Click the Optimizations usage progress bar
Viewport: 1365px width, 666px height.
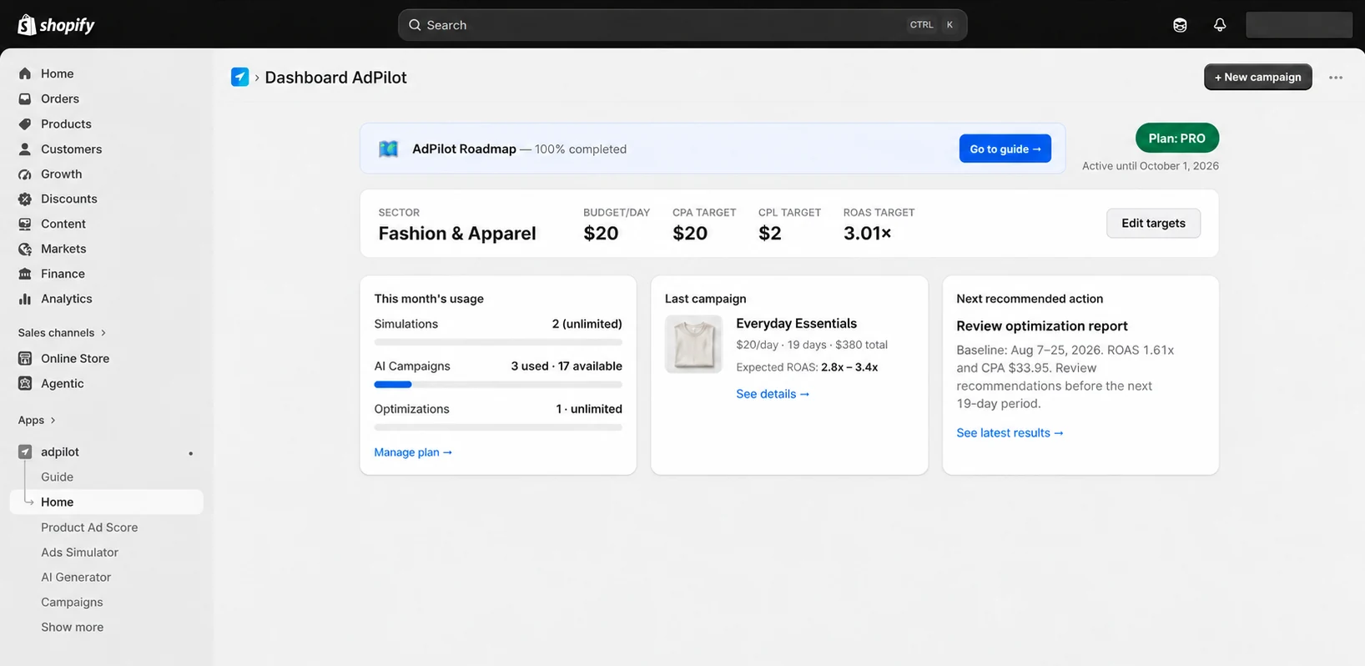point(498,427)
